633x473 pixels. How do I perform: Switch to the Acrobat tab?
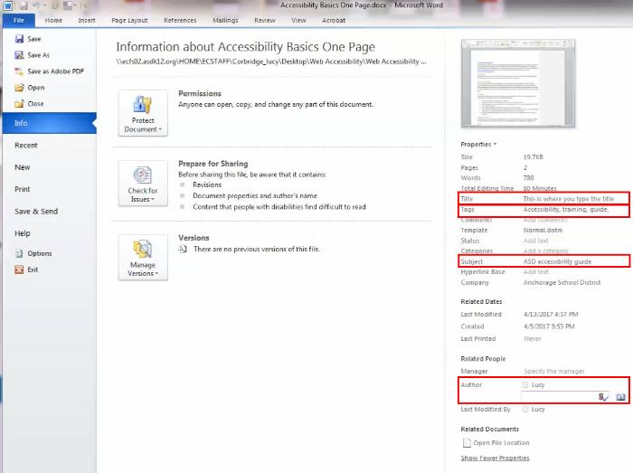pyautogui.click(x=334, y=20)
